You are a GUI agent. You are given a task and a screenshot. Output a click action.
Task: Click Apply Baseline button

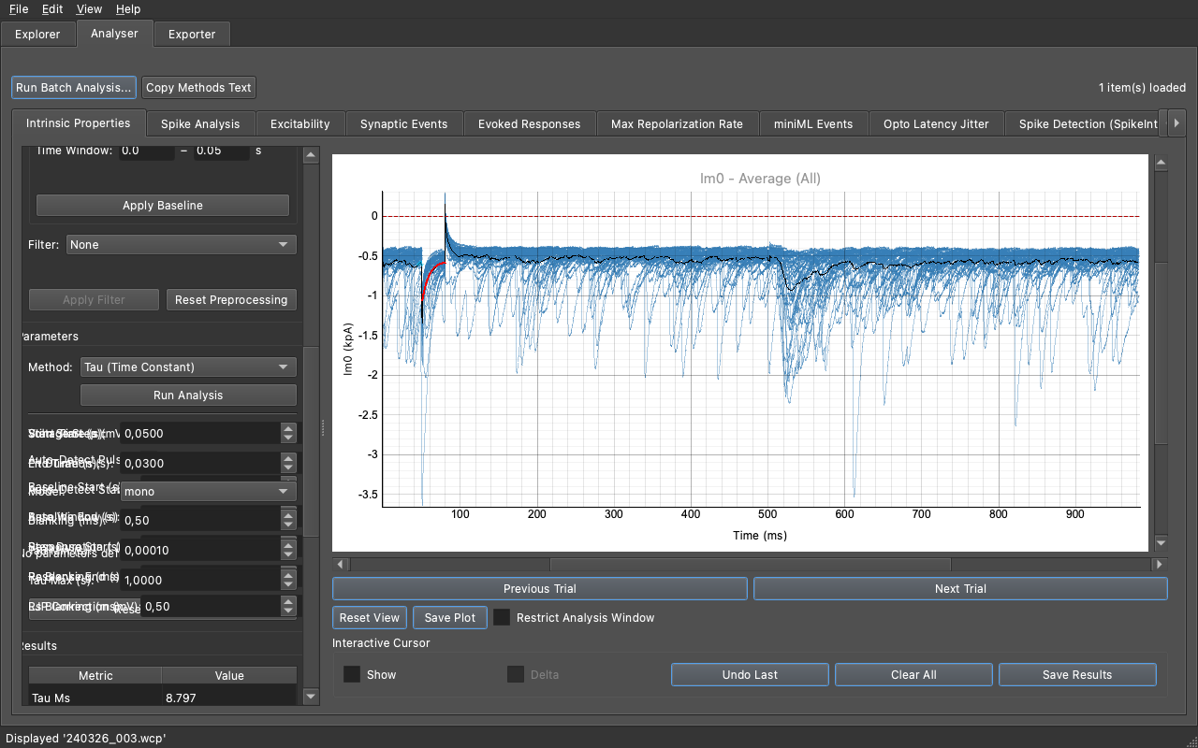[x=163, y=206]
